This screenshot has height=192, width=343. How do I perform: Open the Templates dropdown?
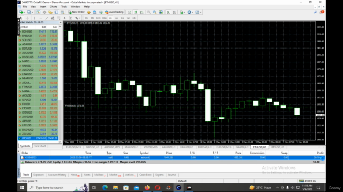[x=198, y=12]
